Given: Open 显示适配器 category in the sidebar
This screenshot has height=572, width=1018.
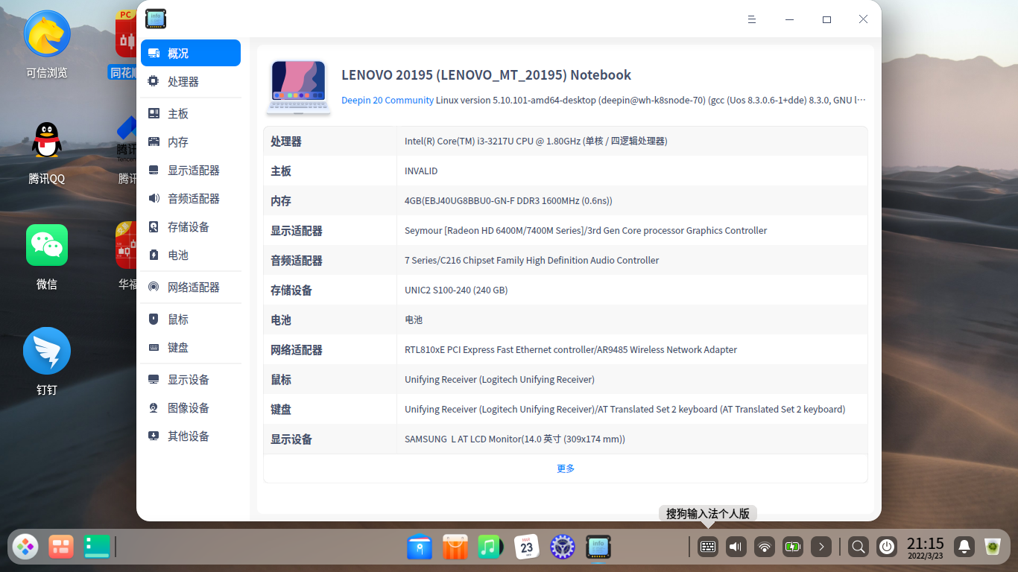Looking at the screenshot, I should (191, 170).
